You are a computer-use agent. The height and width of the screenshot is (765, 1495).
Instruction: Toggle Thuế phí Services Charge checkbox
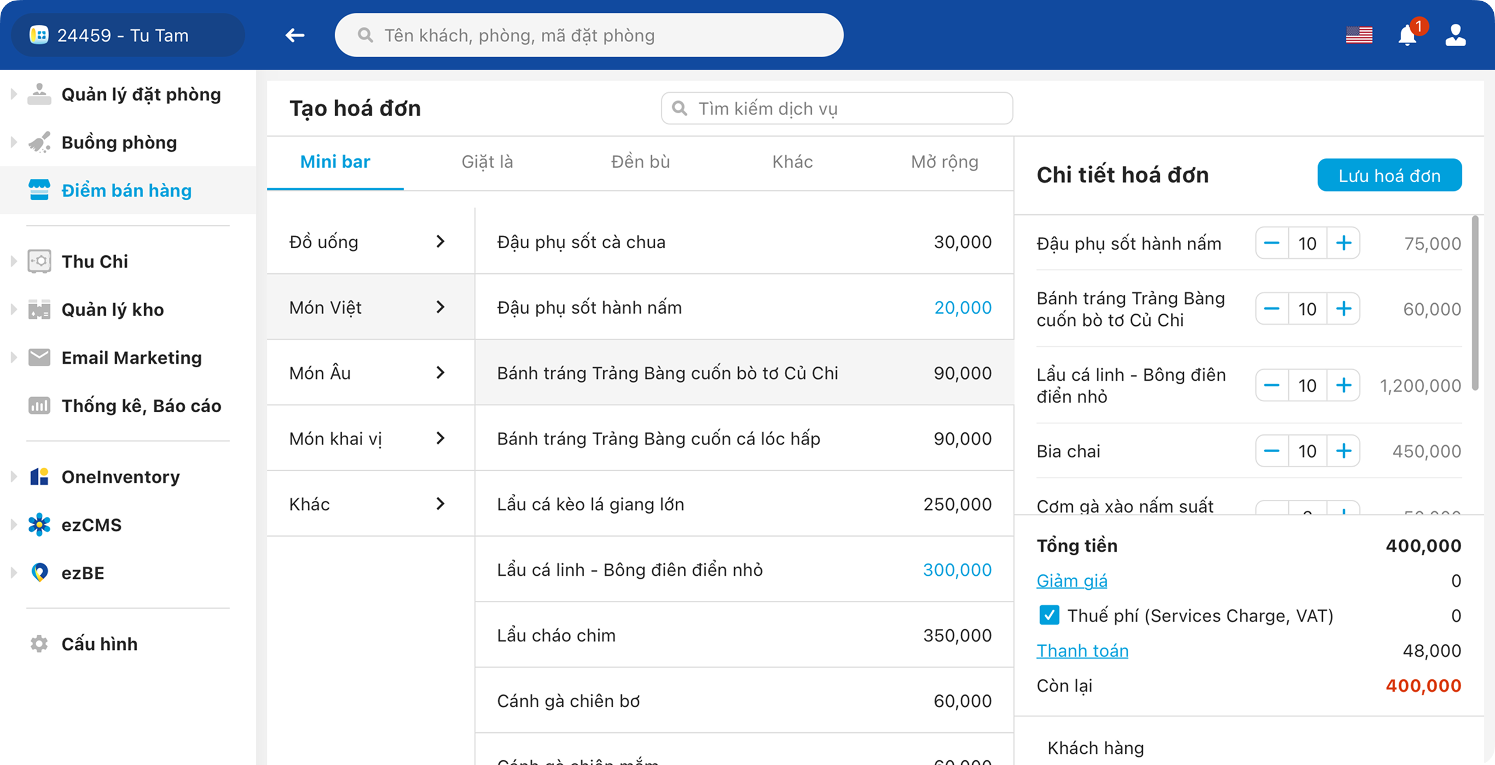coord(1049,616)
